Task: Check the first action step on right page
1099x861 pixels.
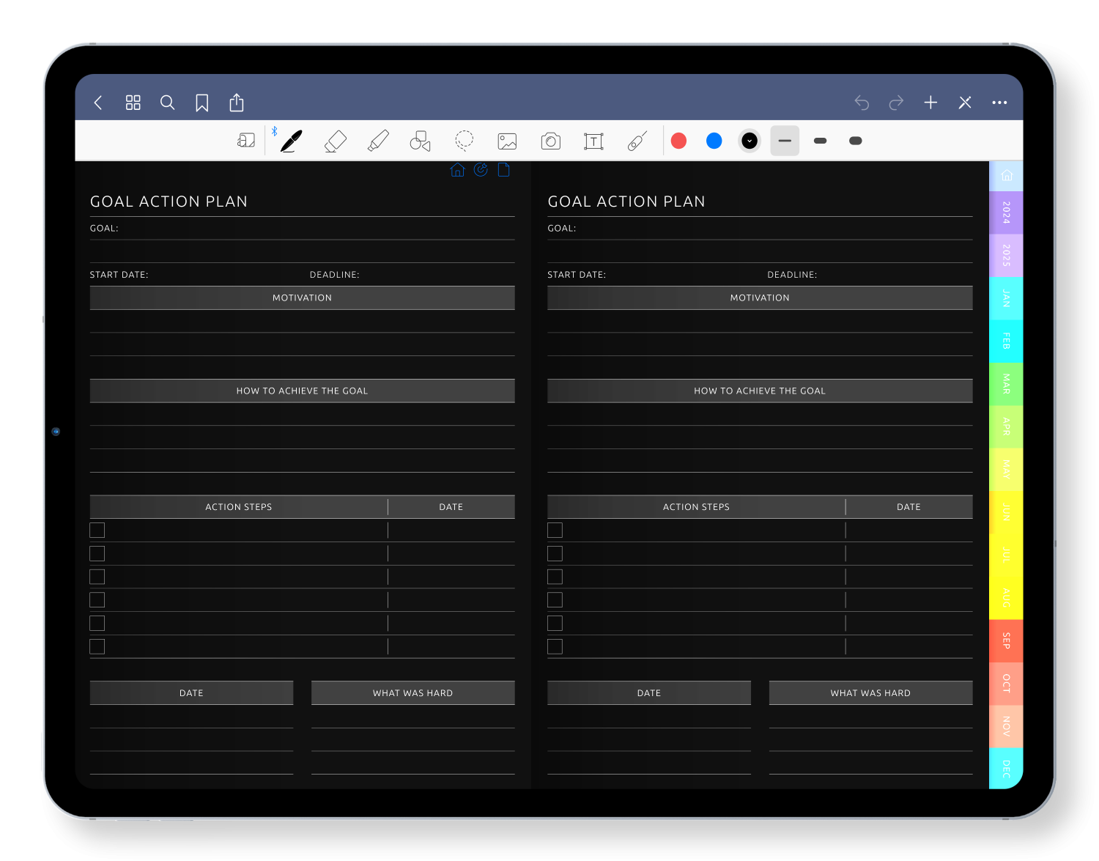Action: click(555, 531)
